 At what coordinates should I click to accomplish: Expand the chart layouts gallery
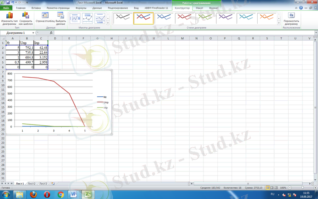point(108,23)
